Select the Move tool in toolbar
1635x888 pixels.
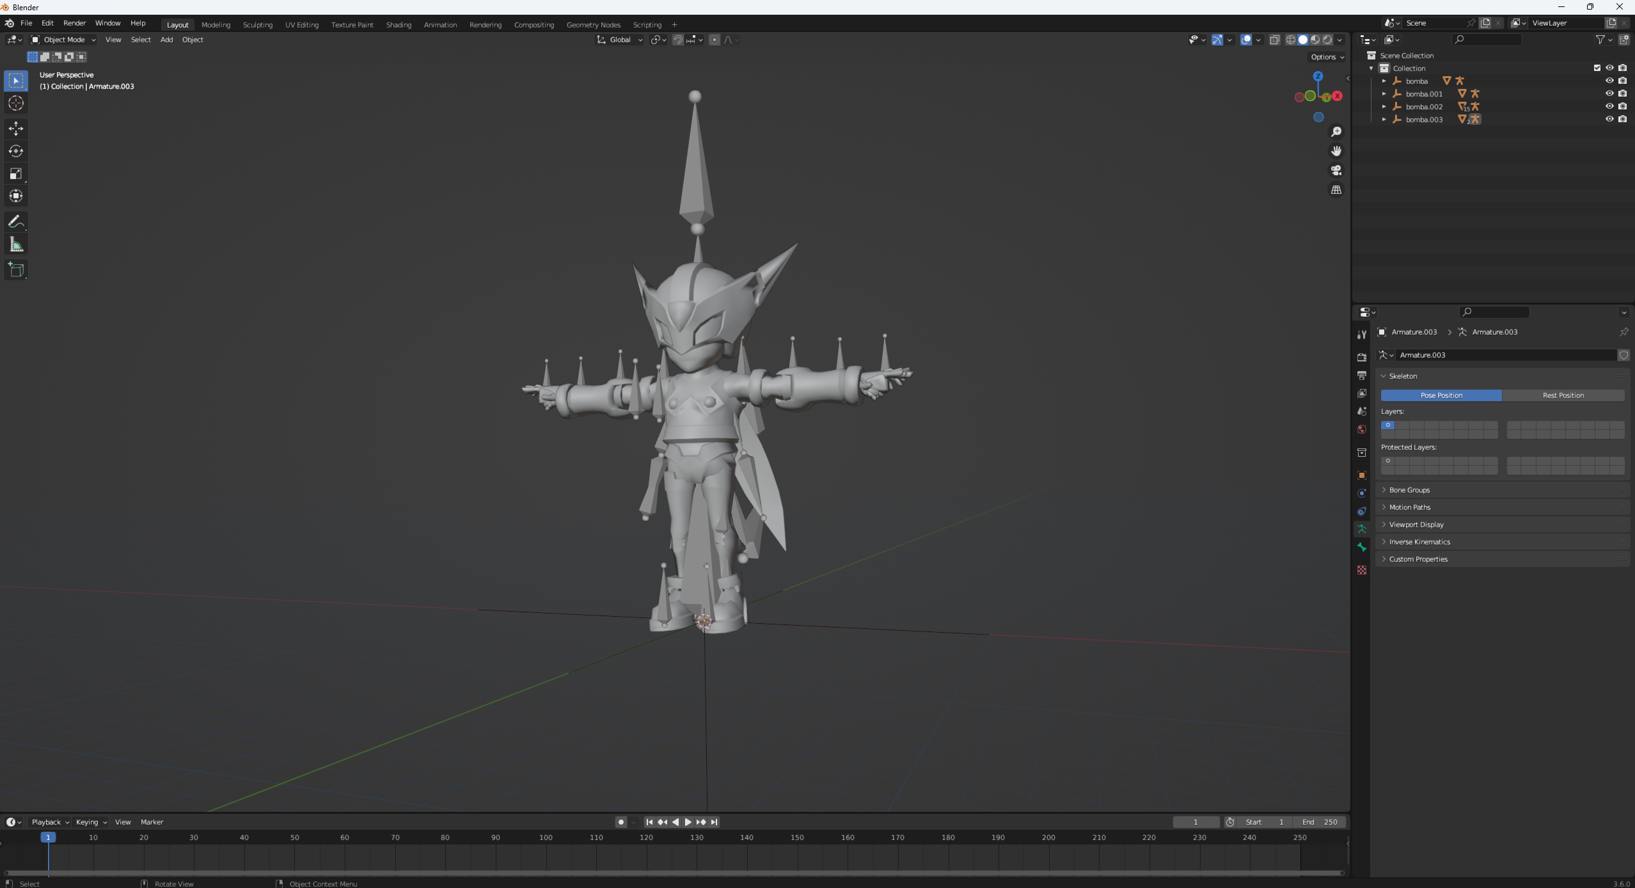coord(16,129)
